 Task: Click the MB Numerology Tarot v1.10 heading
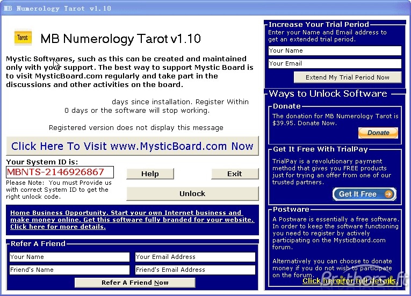(121, 39)
